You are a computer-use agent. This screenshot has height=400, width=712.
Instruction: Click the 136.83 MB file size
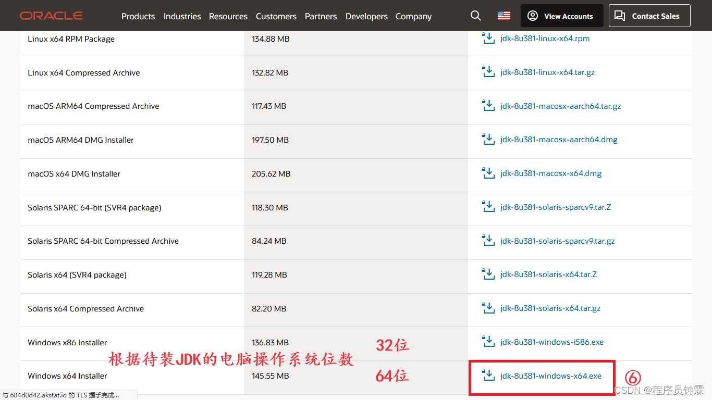point(270,343)
